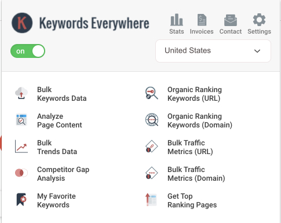The height and width of the screenshot is (223, 281).
Task: Open the Settings gear icon
Action: 259,20
